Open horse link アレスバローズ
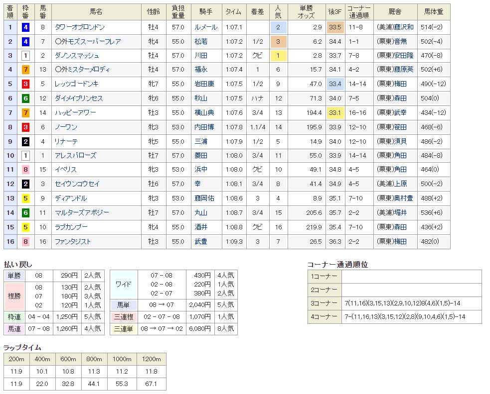 coord(75,155)
